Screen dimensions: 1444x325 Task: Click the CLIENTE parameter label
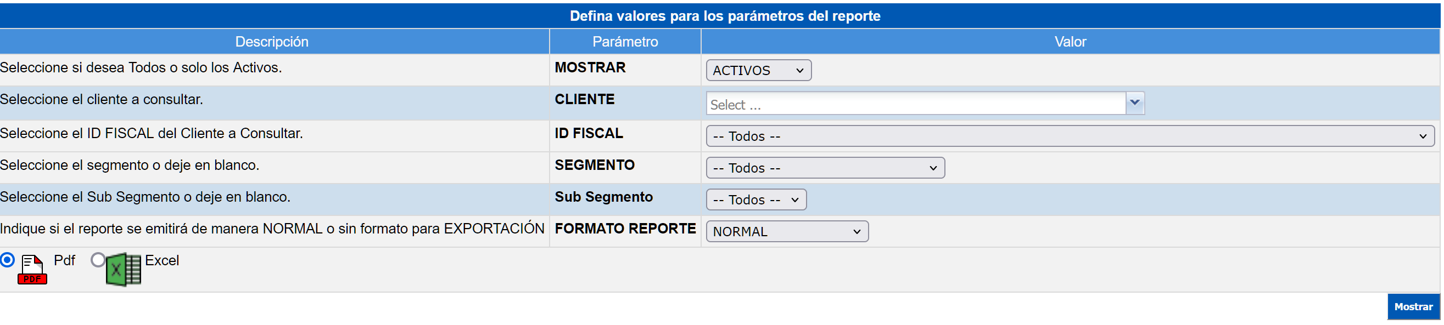(x=585, y=100)
